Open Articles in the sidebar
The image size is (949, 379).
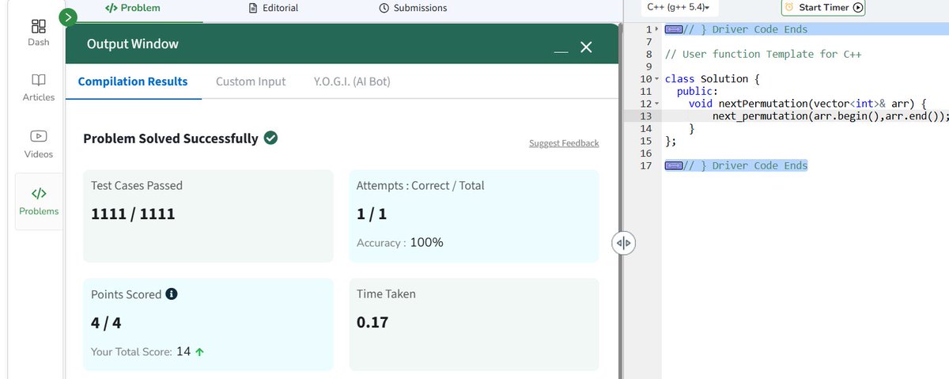click(39, 88)
